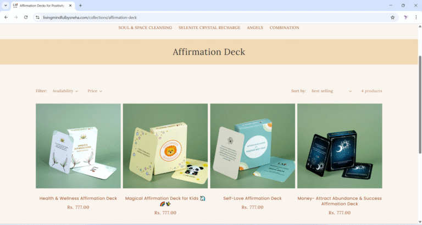Open new browser tab with plus icon
Image resolution: width=422 pixels, height=225 pixels.
tap(80, 5)
